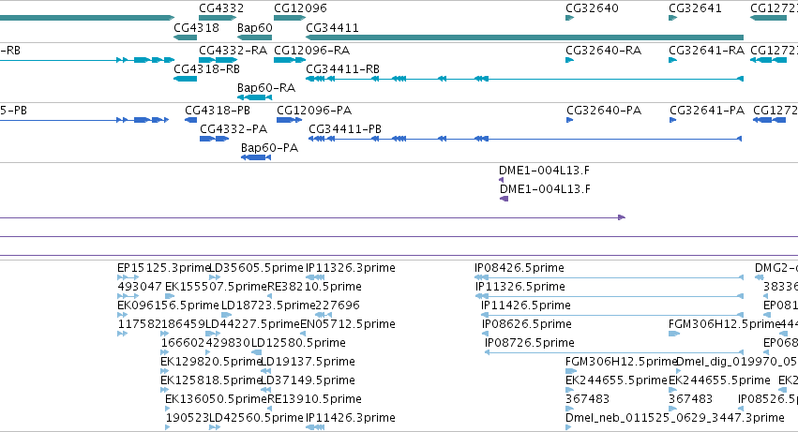Viewport: 798px width, 432px height.
Task: Choose EST EN05712.5prime
Action: point(348,324)
